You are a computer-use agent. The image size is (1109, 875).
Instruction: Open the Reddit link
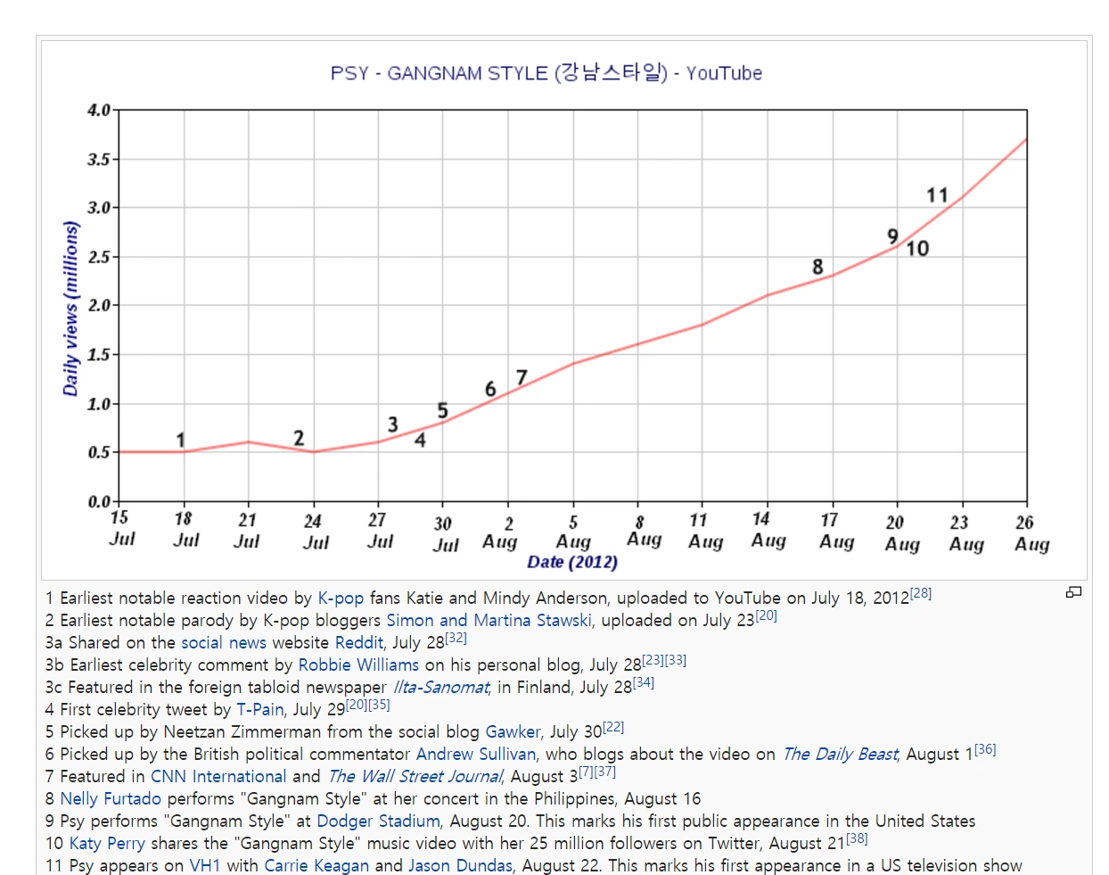click(x=358, y=642)
